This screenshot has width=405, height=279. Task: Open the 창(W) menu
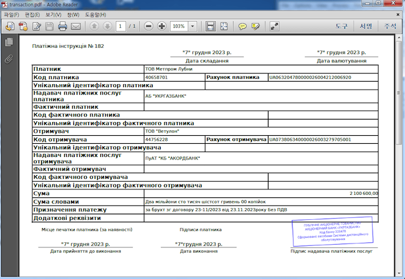[x=73, y=15]
